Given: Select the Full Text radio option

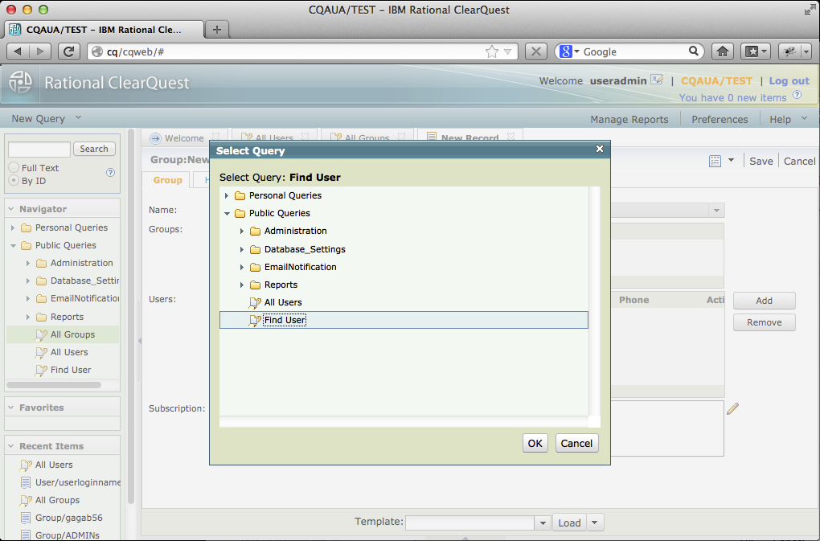Looking at the screenshot, I should (14, 168).
